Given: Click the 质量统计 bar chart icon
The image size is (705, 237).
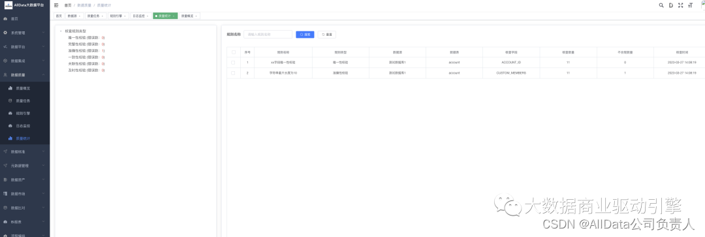Looking at the screenshot, I should tap(10, 138).
